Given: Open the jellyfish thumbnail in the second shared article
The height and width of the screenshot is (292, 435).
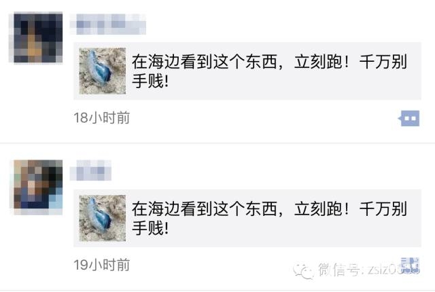Looking at the screenshot, I should click(x=103, y=218).
